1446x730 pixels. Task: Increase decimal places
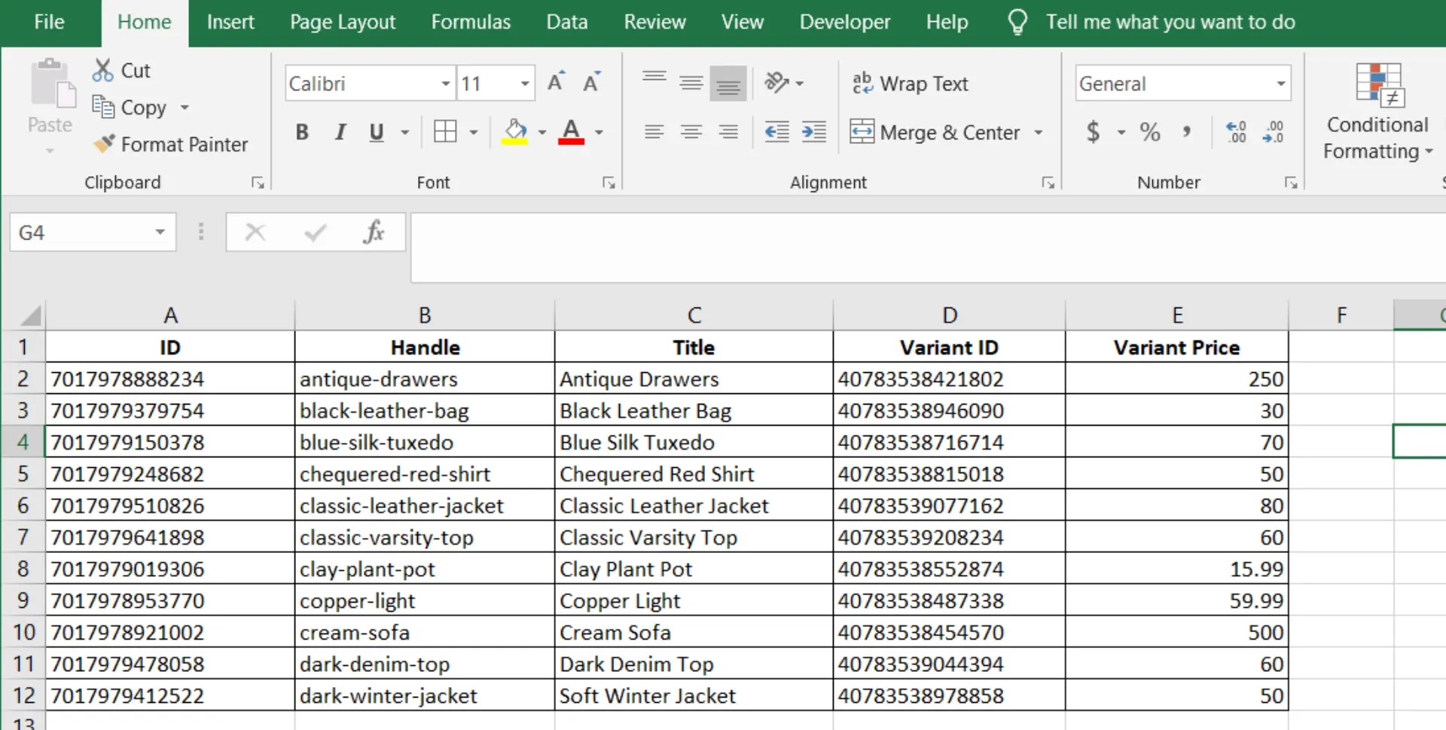(1235, 132)
